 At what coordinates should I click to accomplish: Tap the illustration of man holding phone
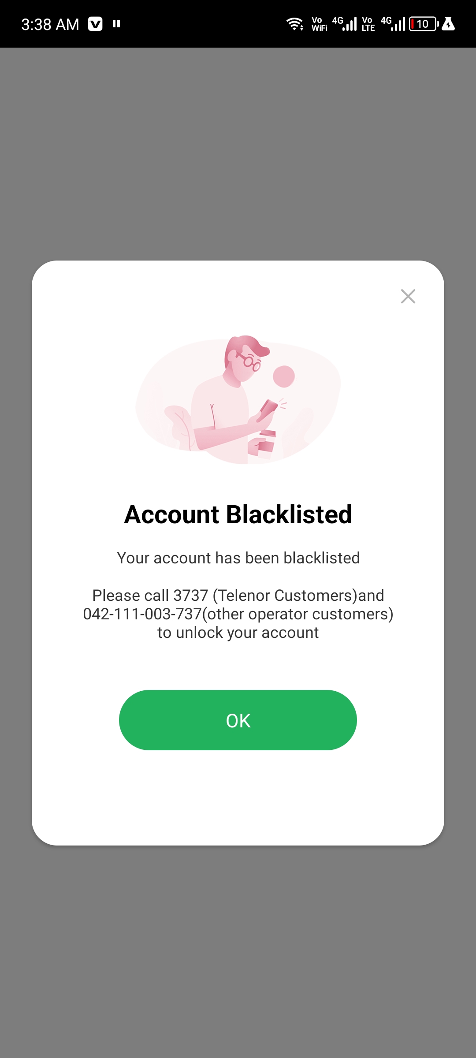pos(238,400)
